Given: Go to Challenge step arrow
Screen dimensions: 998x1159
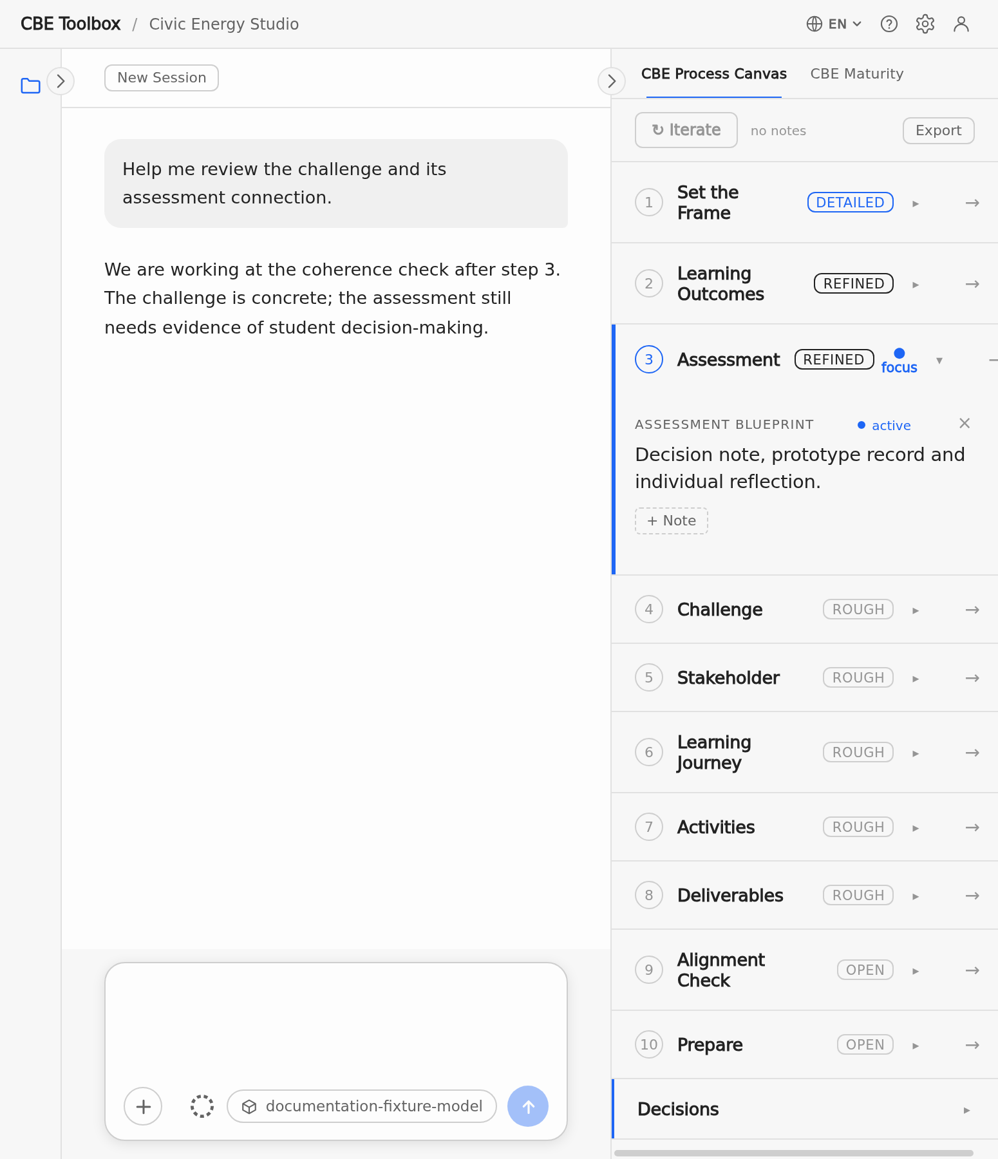Looking at the screenshot, I should (972, 610).
